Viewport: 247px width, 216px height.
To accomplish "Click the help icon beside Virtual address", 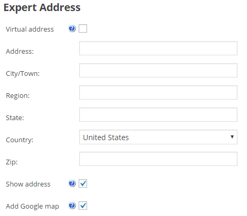I will pyautogui.click(x=72, y=28).
